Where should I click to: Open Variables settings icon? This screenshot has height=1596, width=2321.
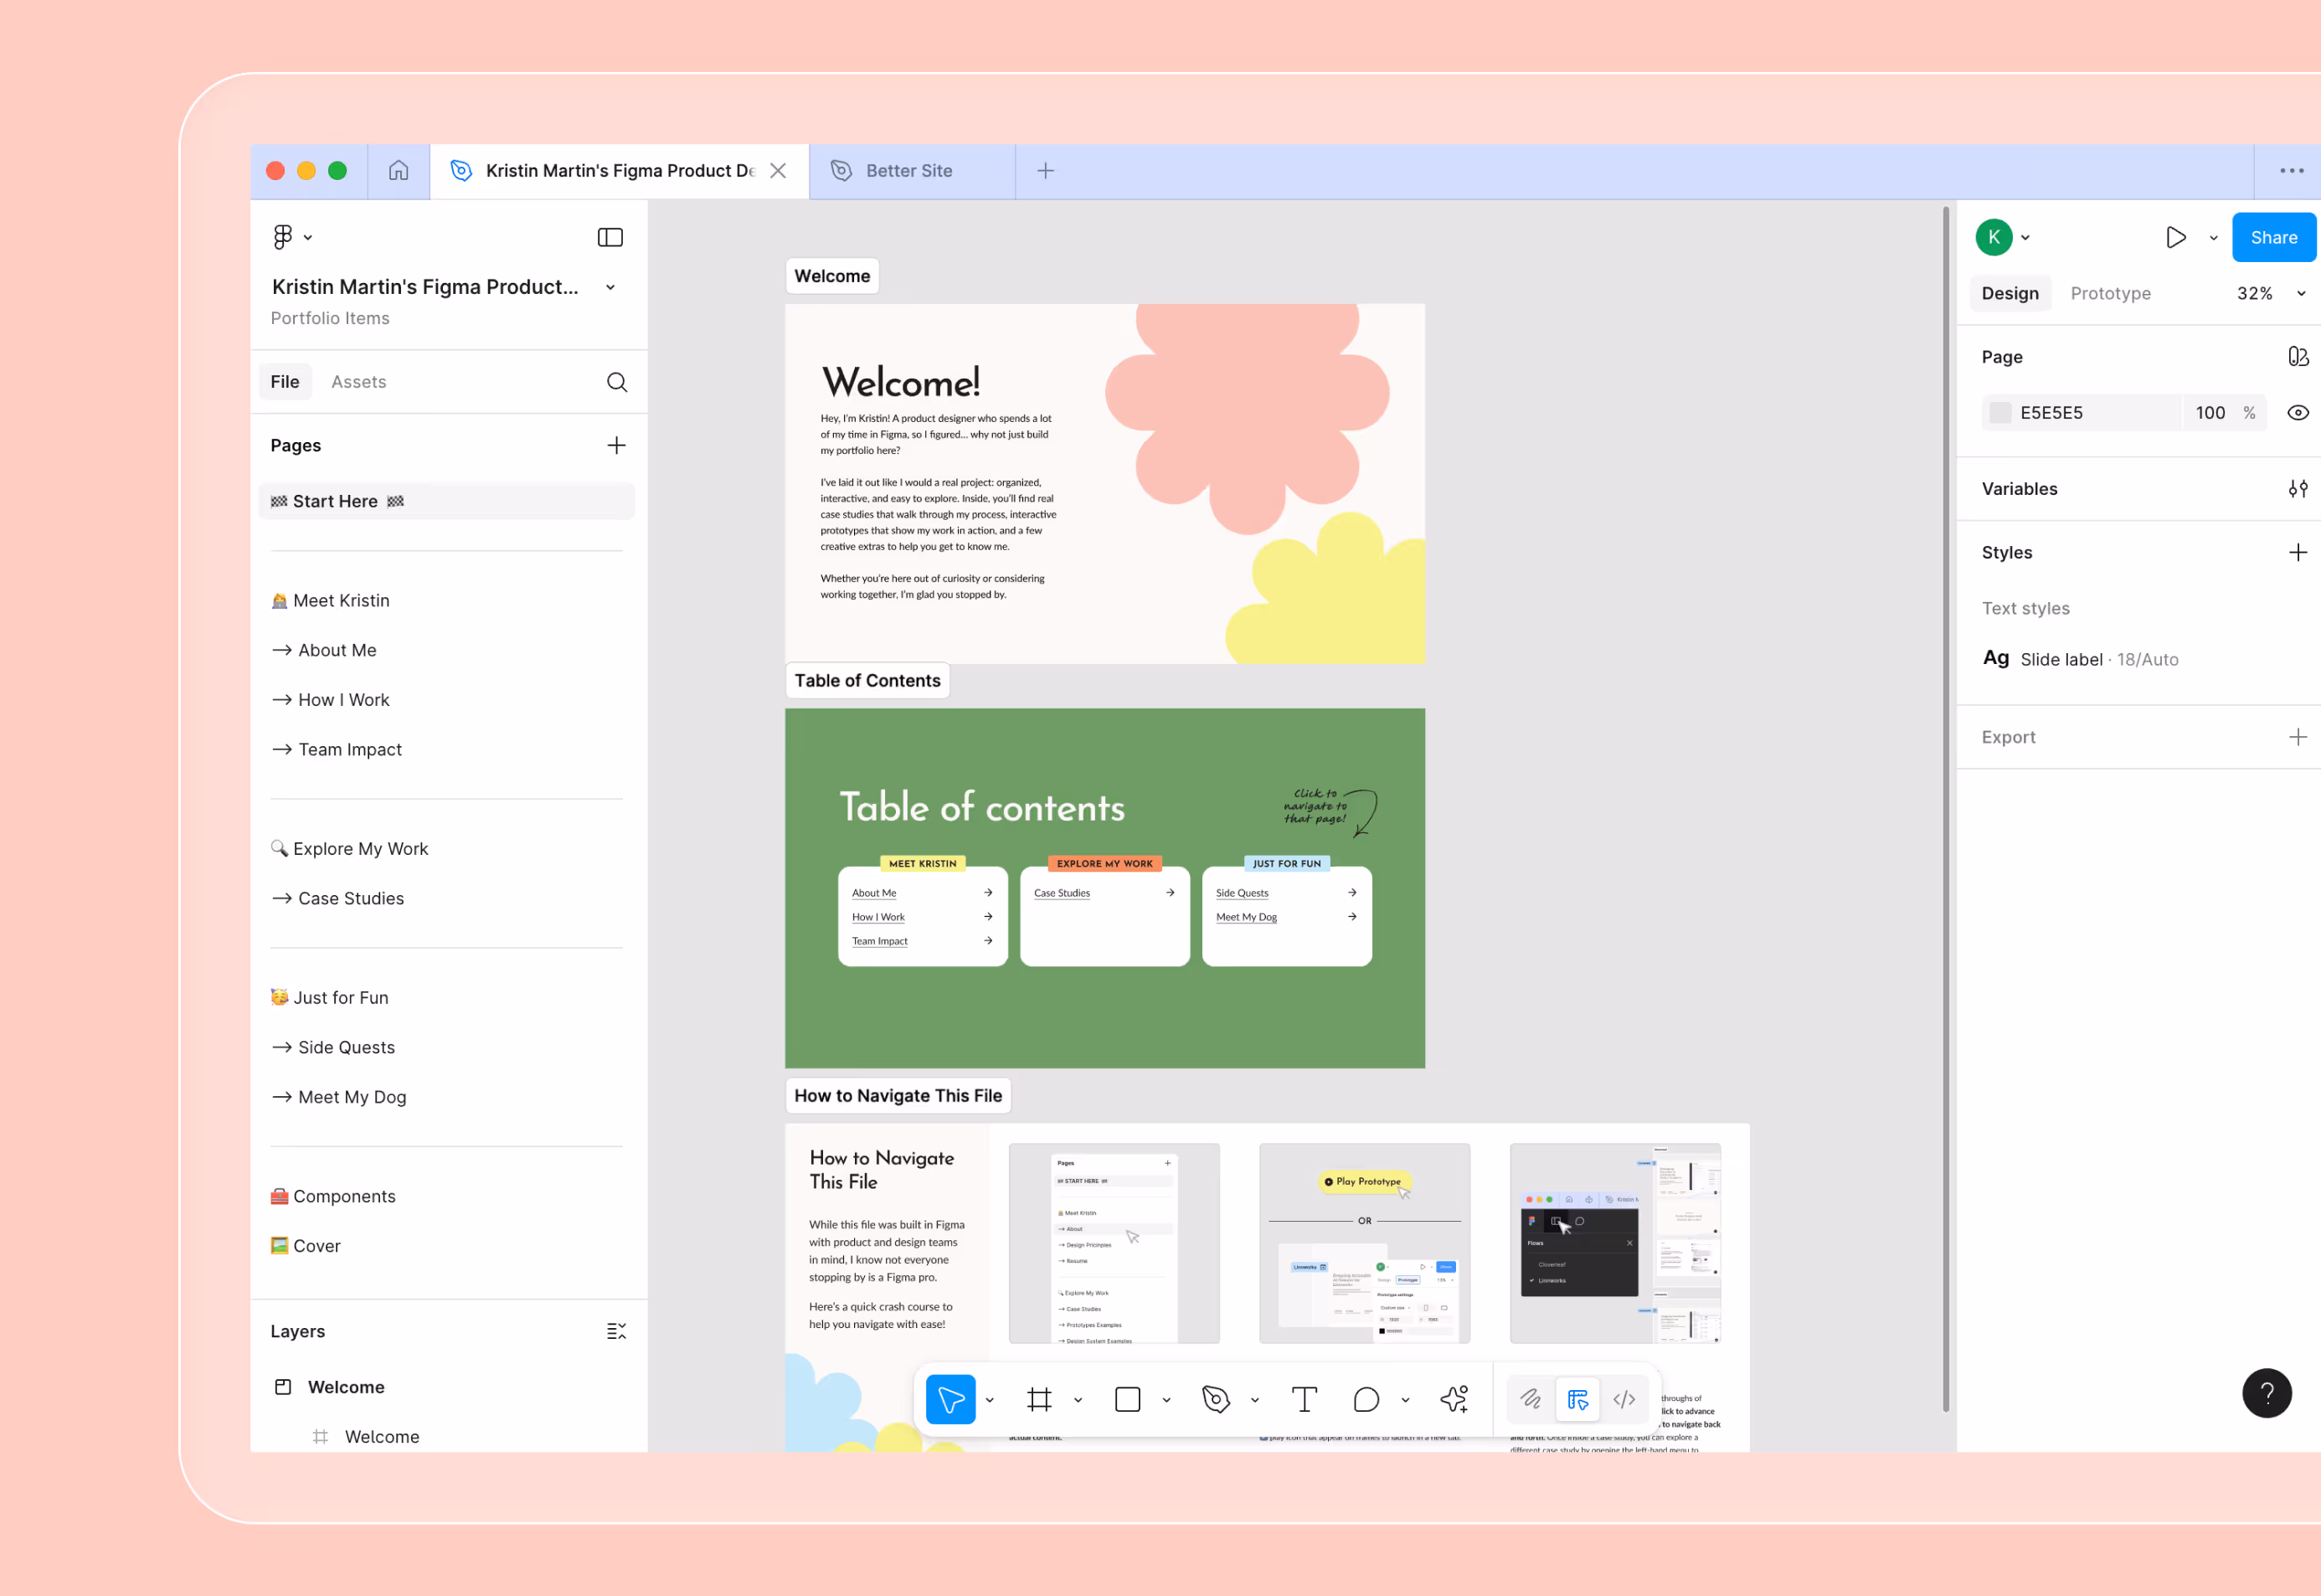[x=2298, y=489]
